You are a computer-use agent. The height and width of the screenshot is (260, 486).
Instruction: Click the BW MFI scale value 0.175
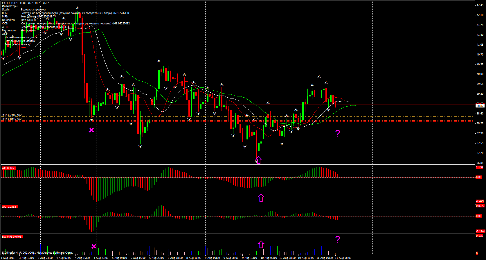479,236
